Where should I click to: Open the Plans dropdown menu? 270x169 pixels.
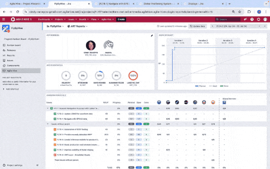[x=95, y=19]
